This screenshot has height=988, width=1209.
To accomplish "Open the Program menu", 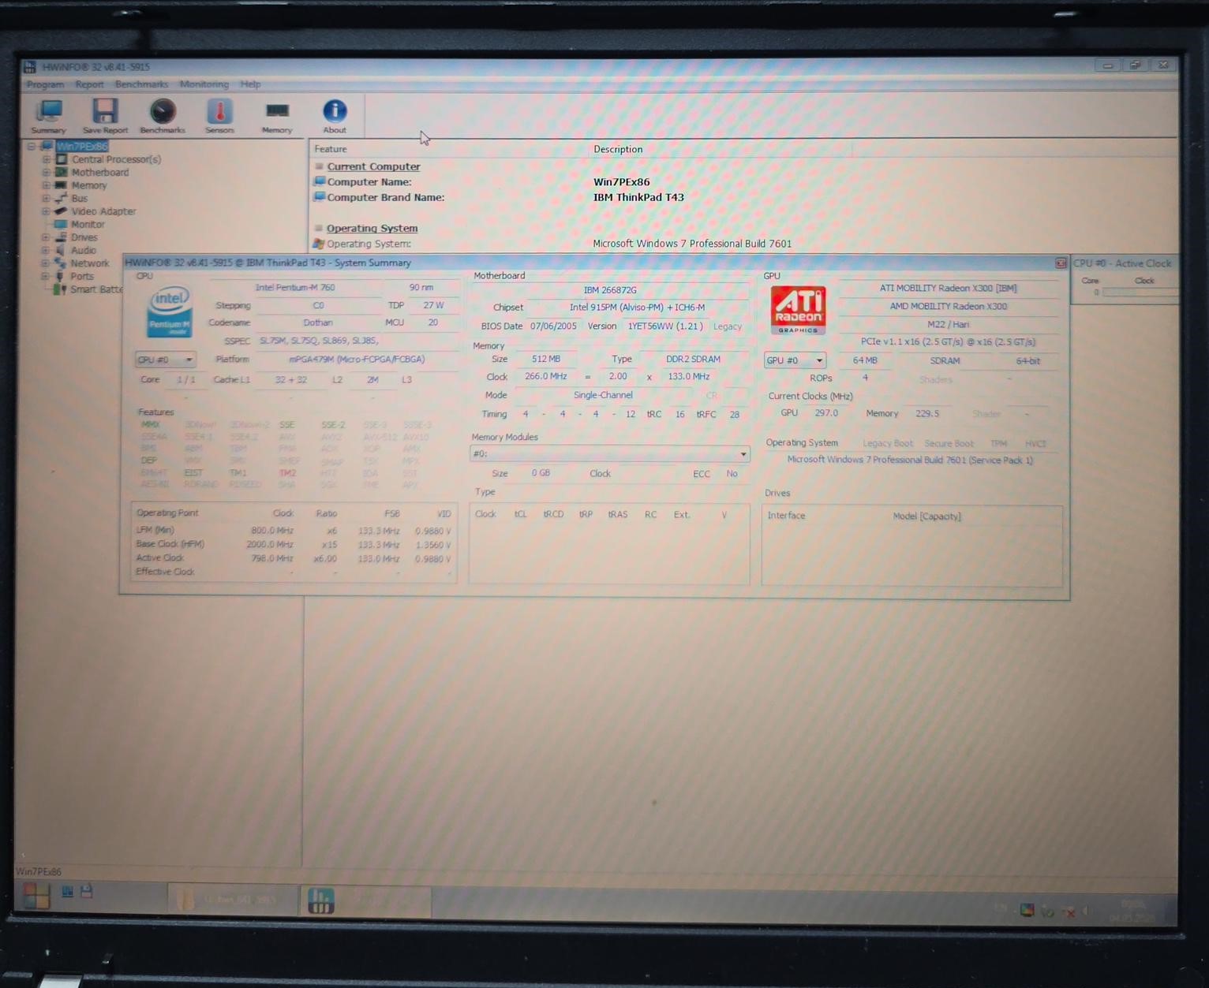I will 45,84.
